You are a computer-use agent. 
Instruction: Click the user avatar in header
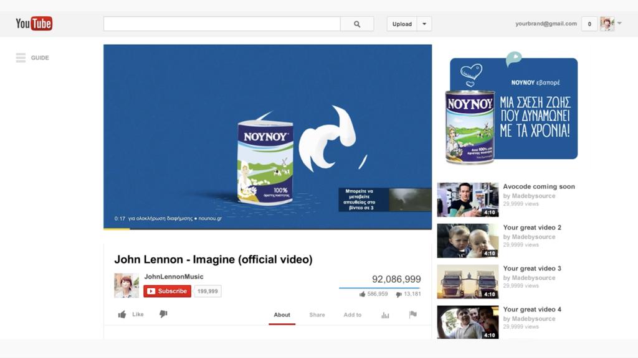(x=607, y=24)
